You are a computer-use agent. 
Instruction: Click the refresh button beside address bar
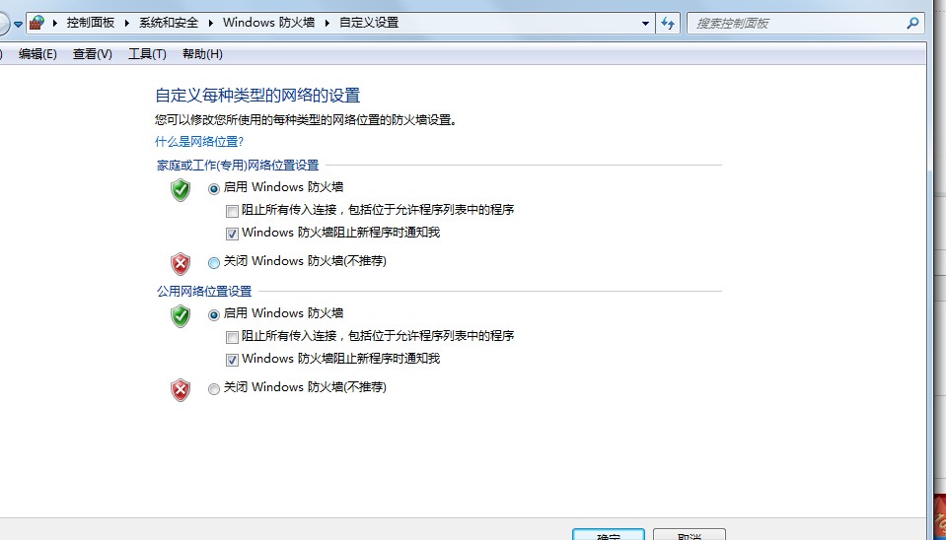667,24
